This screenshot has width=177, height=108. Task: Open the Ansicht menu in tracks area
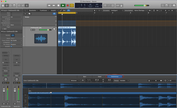coord(54,10)
